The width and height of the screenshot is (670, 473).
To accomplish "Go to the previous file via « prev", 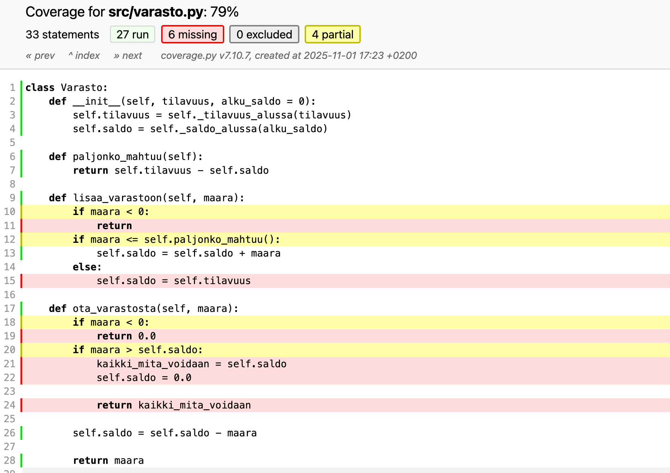I will point(40,56).
